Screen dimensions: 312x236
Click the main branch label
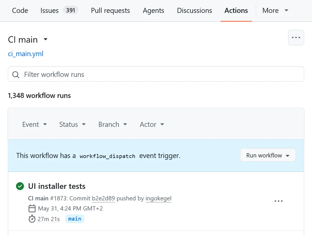[74, 219]
